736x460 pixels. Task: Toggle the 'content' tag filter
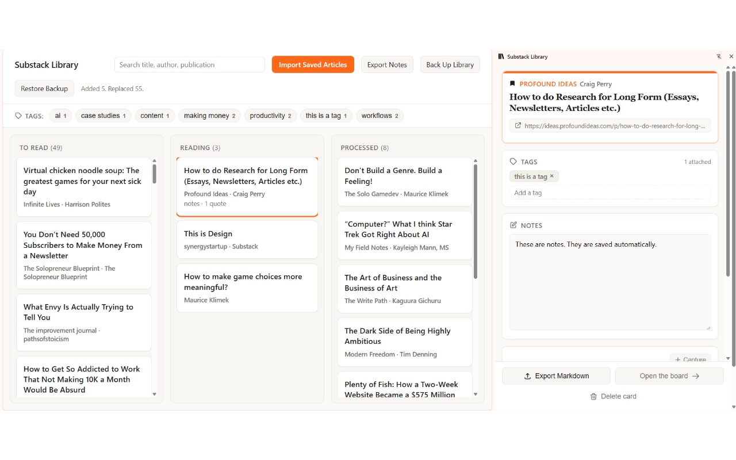(x=155, y=116)
